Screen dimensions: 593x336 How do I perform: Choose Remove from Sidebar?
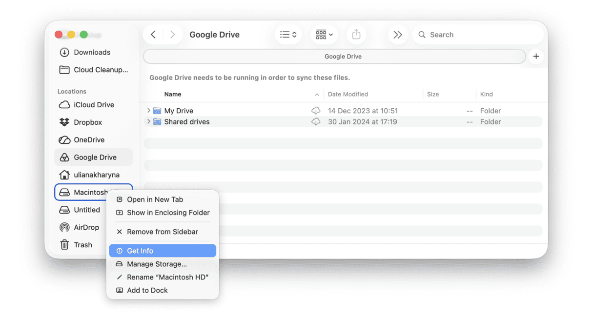(x=163, y=232)
